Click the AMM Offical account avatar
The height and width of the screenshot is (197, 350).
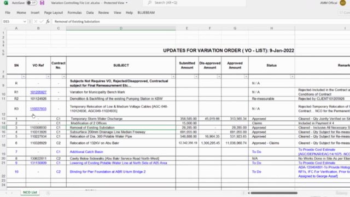pos(342,3)
